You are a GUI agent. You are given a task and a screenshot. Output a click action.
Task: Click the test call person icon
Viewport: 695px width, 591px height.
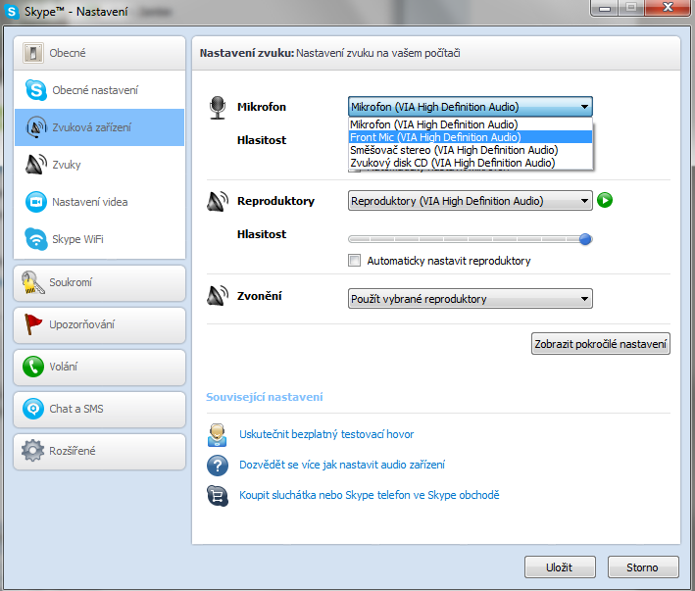click(218, 435)
